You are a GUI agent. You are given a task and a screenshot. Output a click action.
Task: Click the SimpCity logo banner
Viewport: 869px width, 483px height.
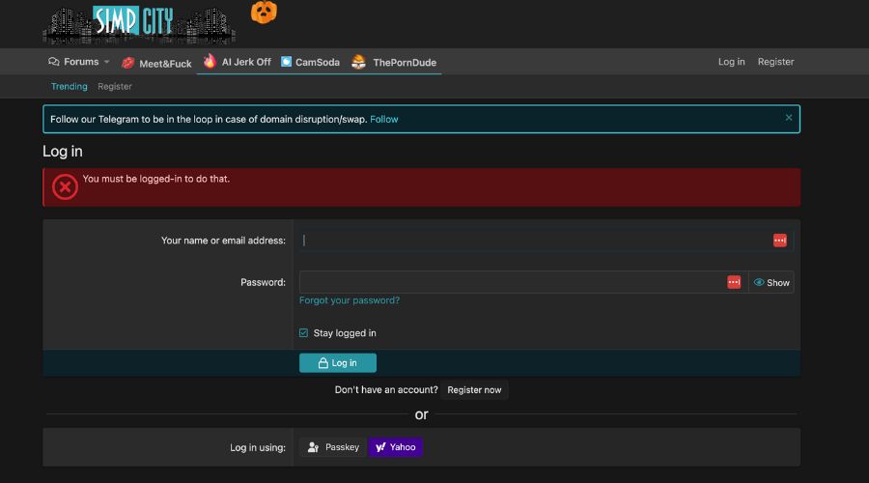139,23
